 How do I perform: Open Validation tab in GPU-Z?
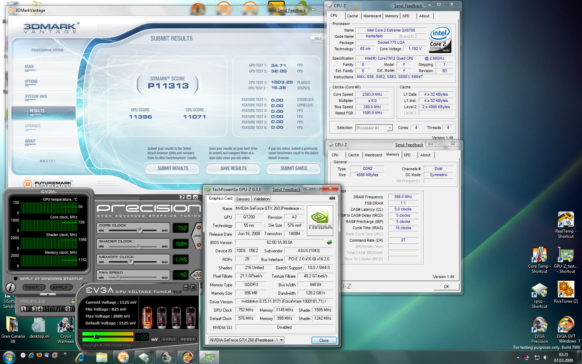coord(262,199)
